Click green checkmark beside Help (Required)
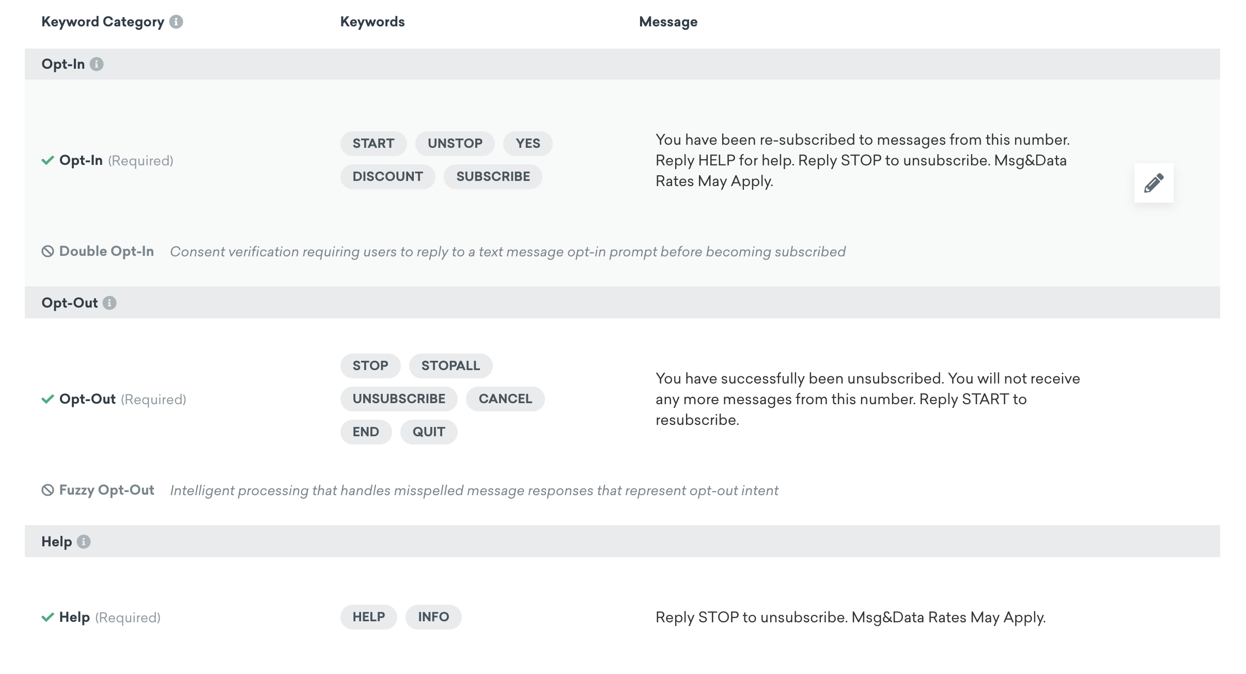 click(48, 617)
